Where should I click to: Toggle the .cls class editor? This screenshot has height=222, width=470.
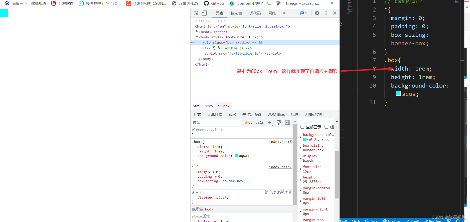point(260,122)
